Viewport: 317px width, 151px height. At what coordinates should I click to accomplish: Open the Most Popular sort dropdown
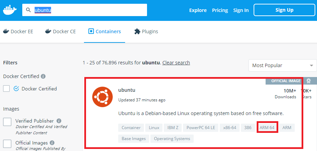pos(282,65)
